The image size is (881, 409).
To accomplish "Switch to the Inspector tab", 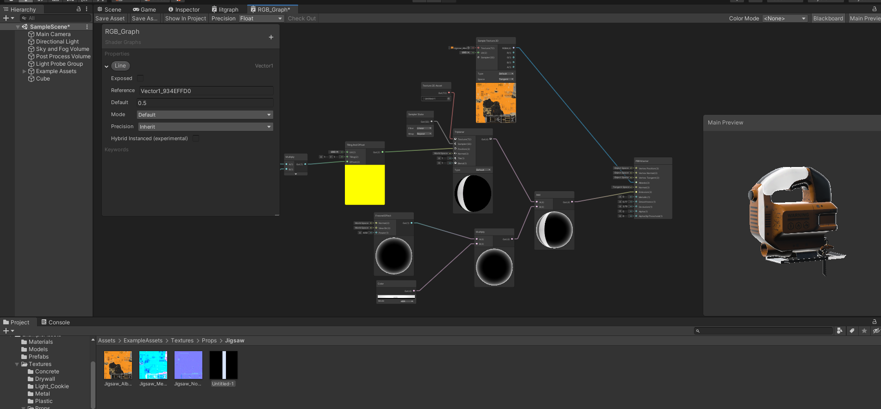I will [184, 9].
